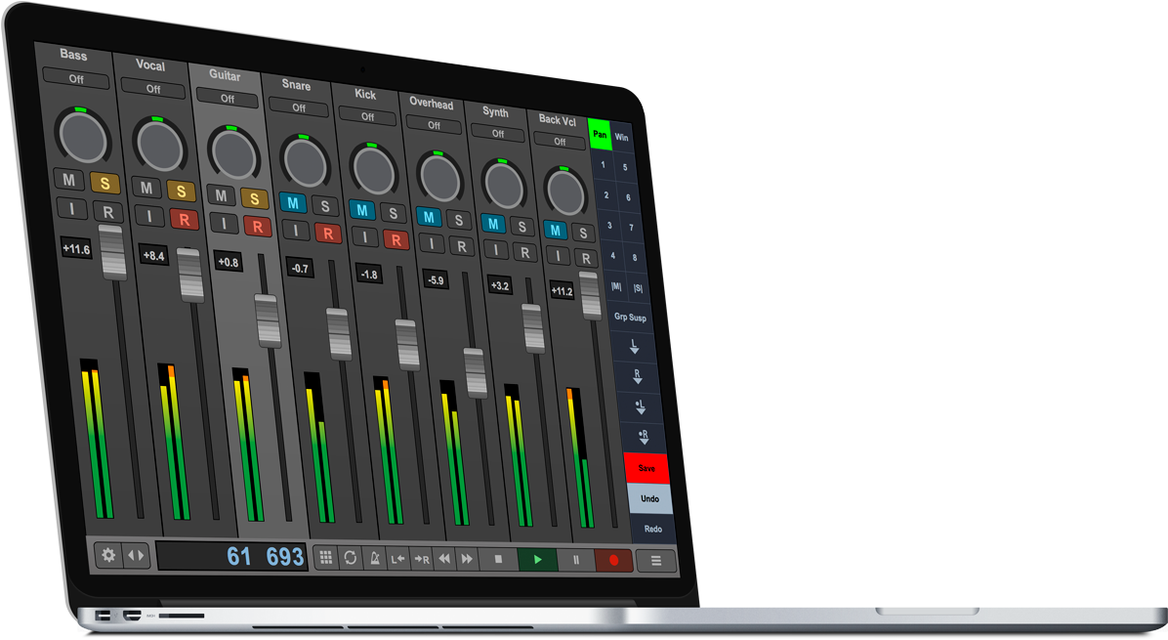Open the Off dropdown on Overhead channel
Screen dimensions: 1168x640
click(435, 125)
